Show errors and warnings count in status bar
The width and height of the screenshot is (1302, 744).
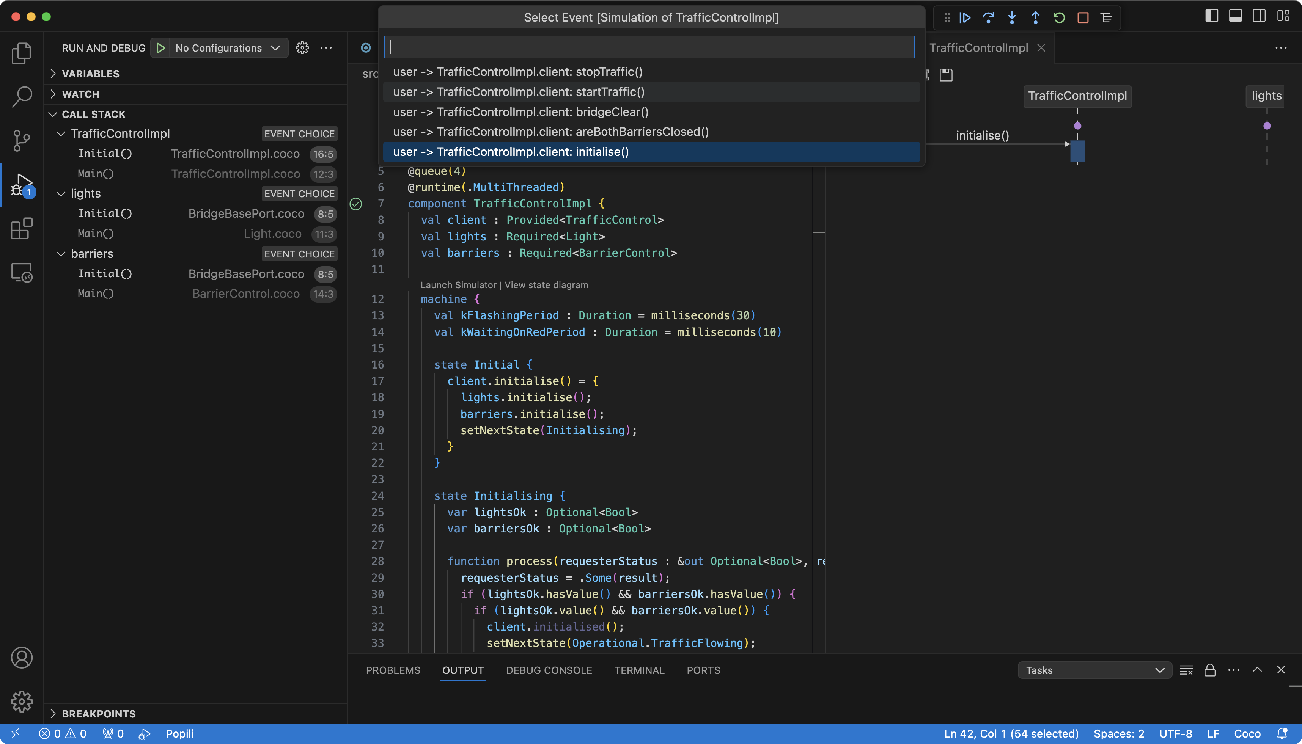[x=62, y=733]
